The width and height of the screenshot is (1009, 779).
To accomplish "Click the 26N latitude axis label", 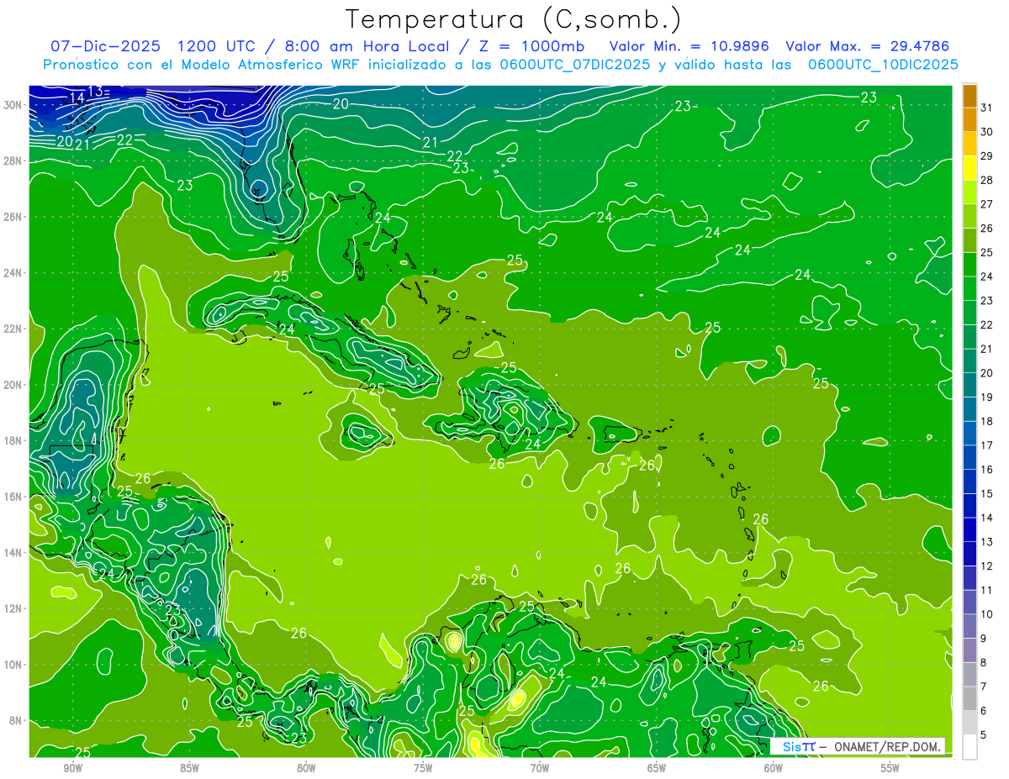I will point(13,217).
